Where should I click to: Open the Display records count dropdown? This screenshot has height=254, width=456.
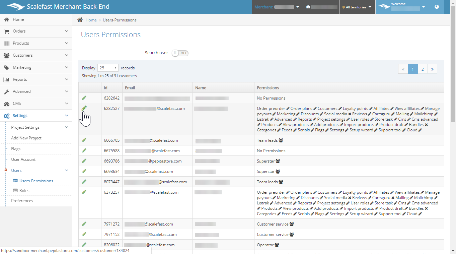click(x=107, y=68)
